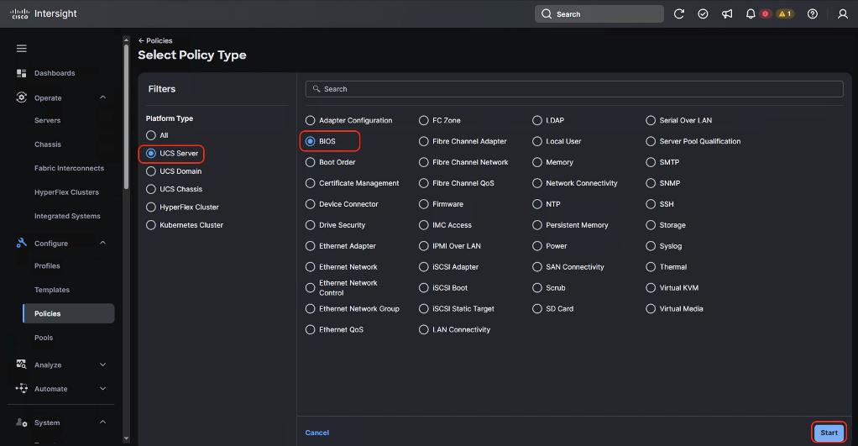Click the task status checkmark icon
Screen dimensions: 858x446
tap(703, 14)
